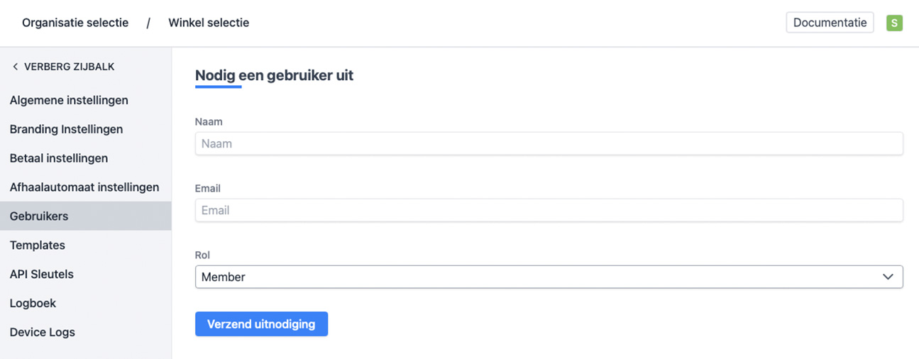Open API Sleutels settings
Screen dimensions: 919x359
(42, 275)
